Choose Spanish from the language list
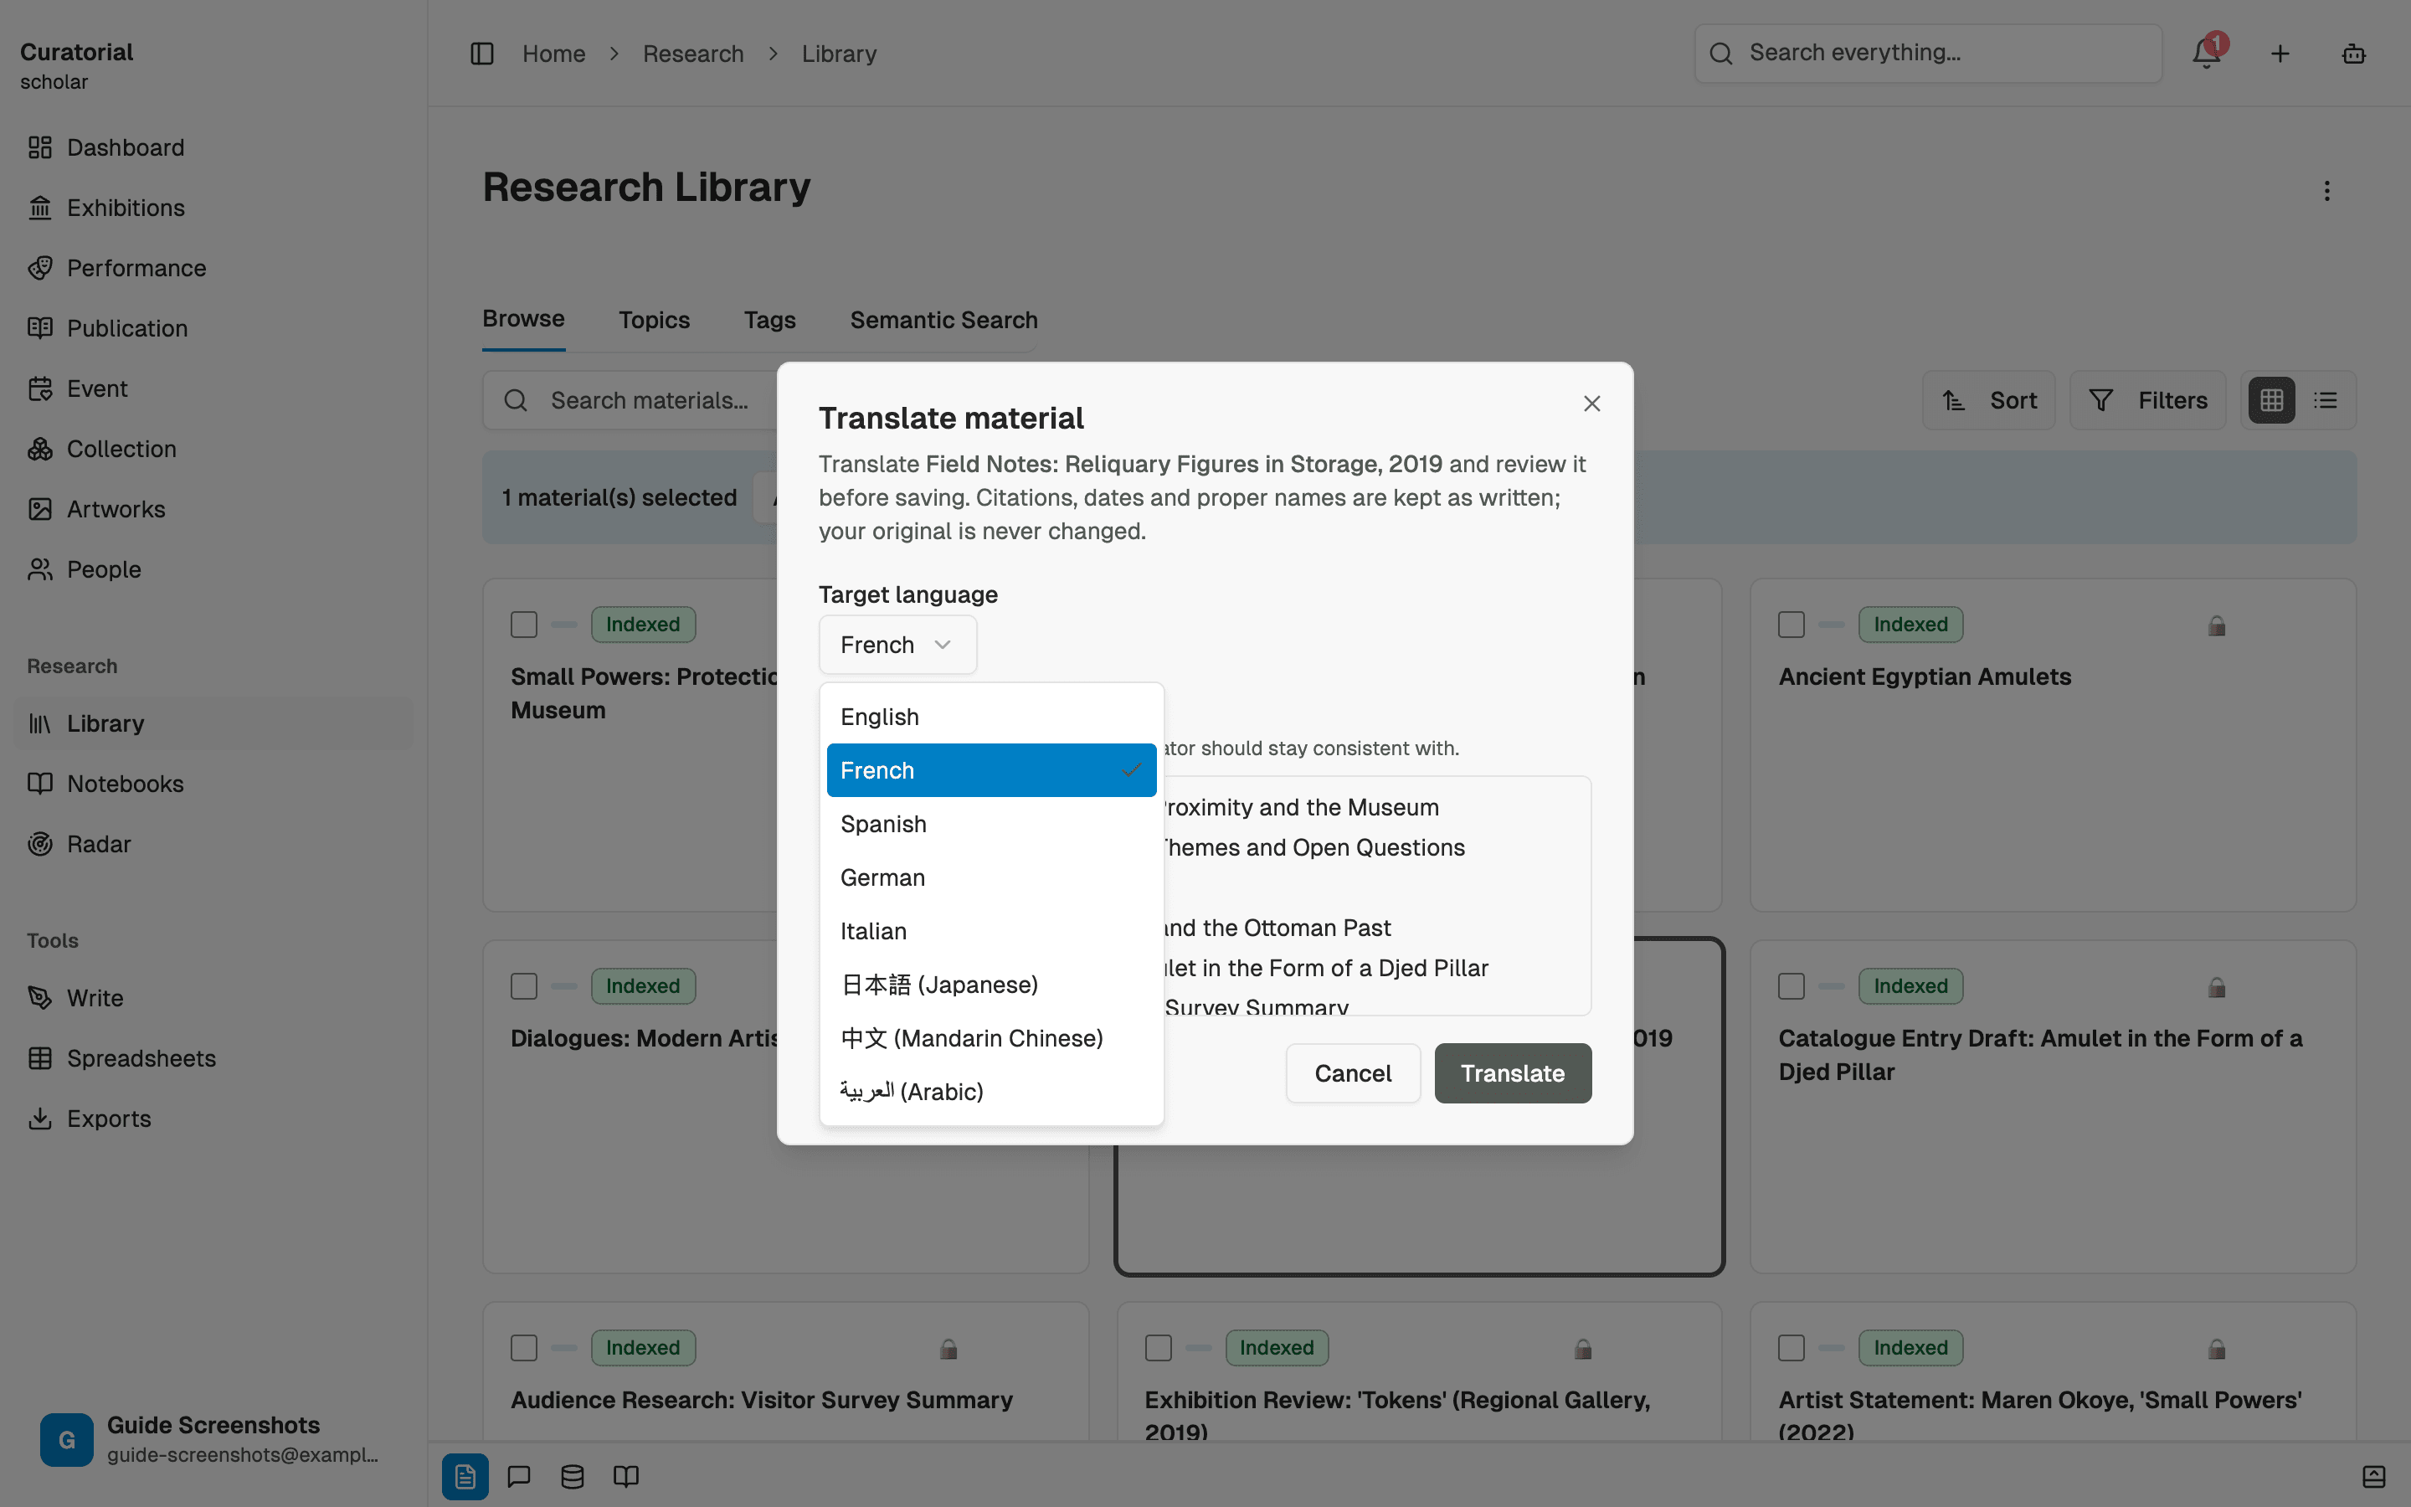Viewport: 2411px width, 1507px height. (x=991, y=825)
